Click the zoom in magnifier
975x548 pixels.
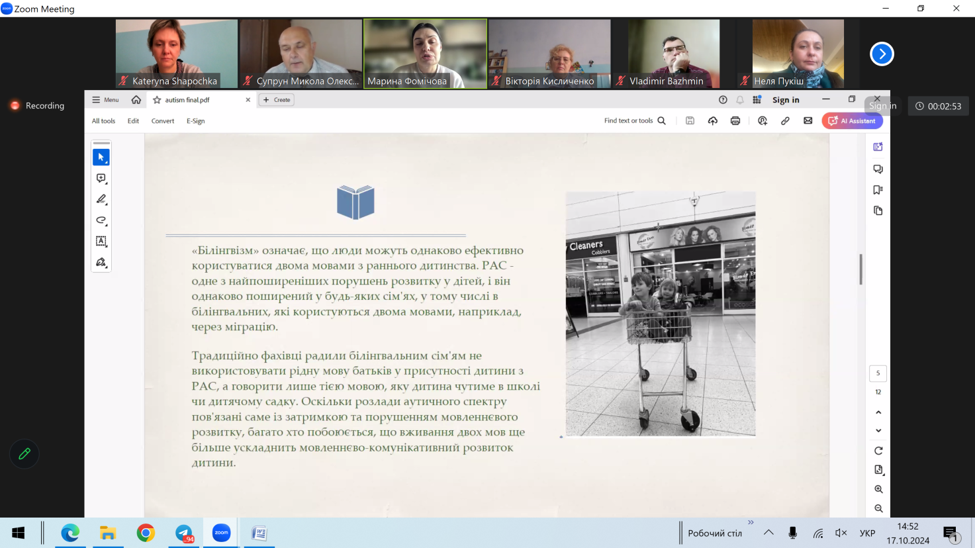878,489
